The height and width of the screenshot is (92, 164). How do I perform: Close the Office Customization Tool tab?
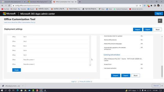point(76,2)
